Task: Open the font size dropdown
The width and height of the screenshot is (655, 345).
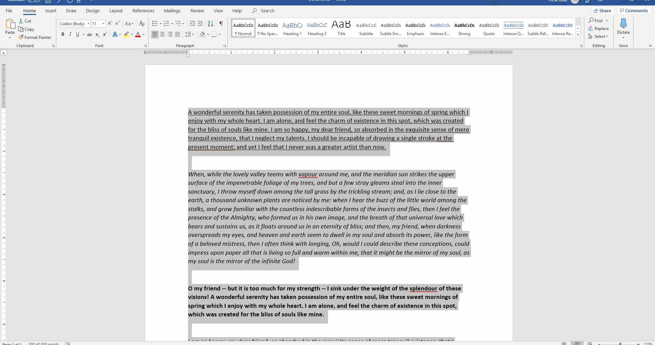Action: 103,24
